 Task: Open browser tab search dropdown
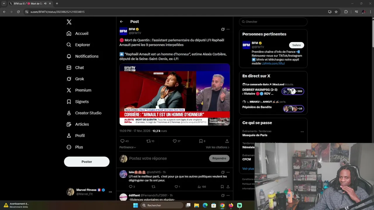pos(4,3)
